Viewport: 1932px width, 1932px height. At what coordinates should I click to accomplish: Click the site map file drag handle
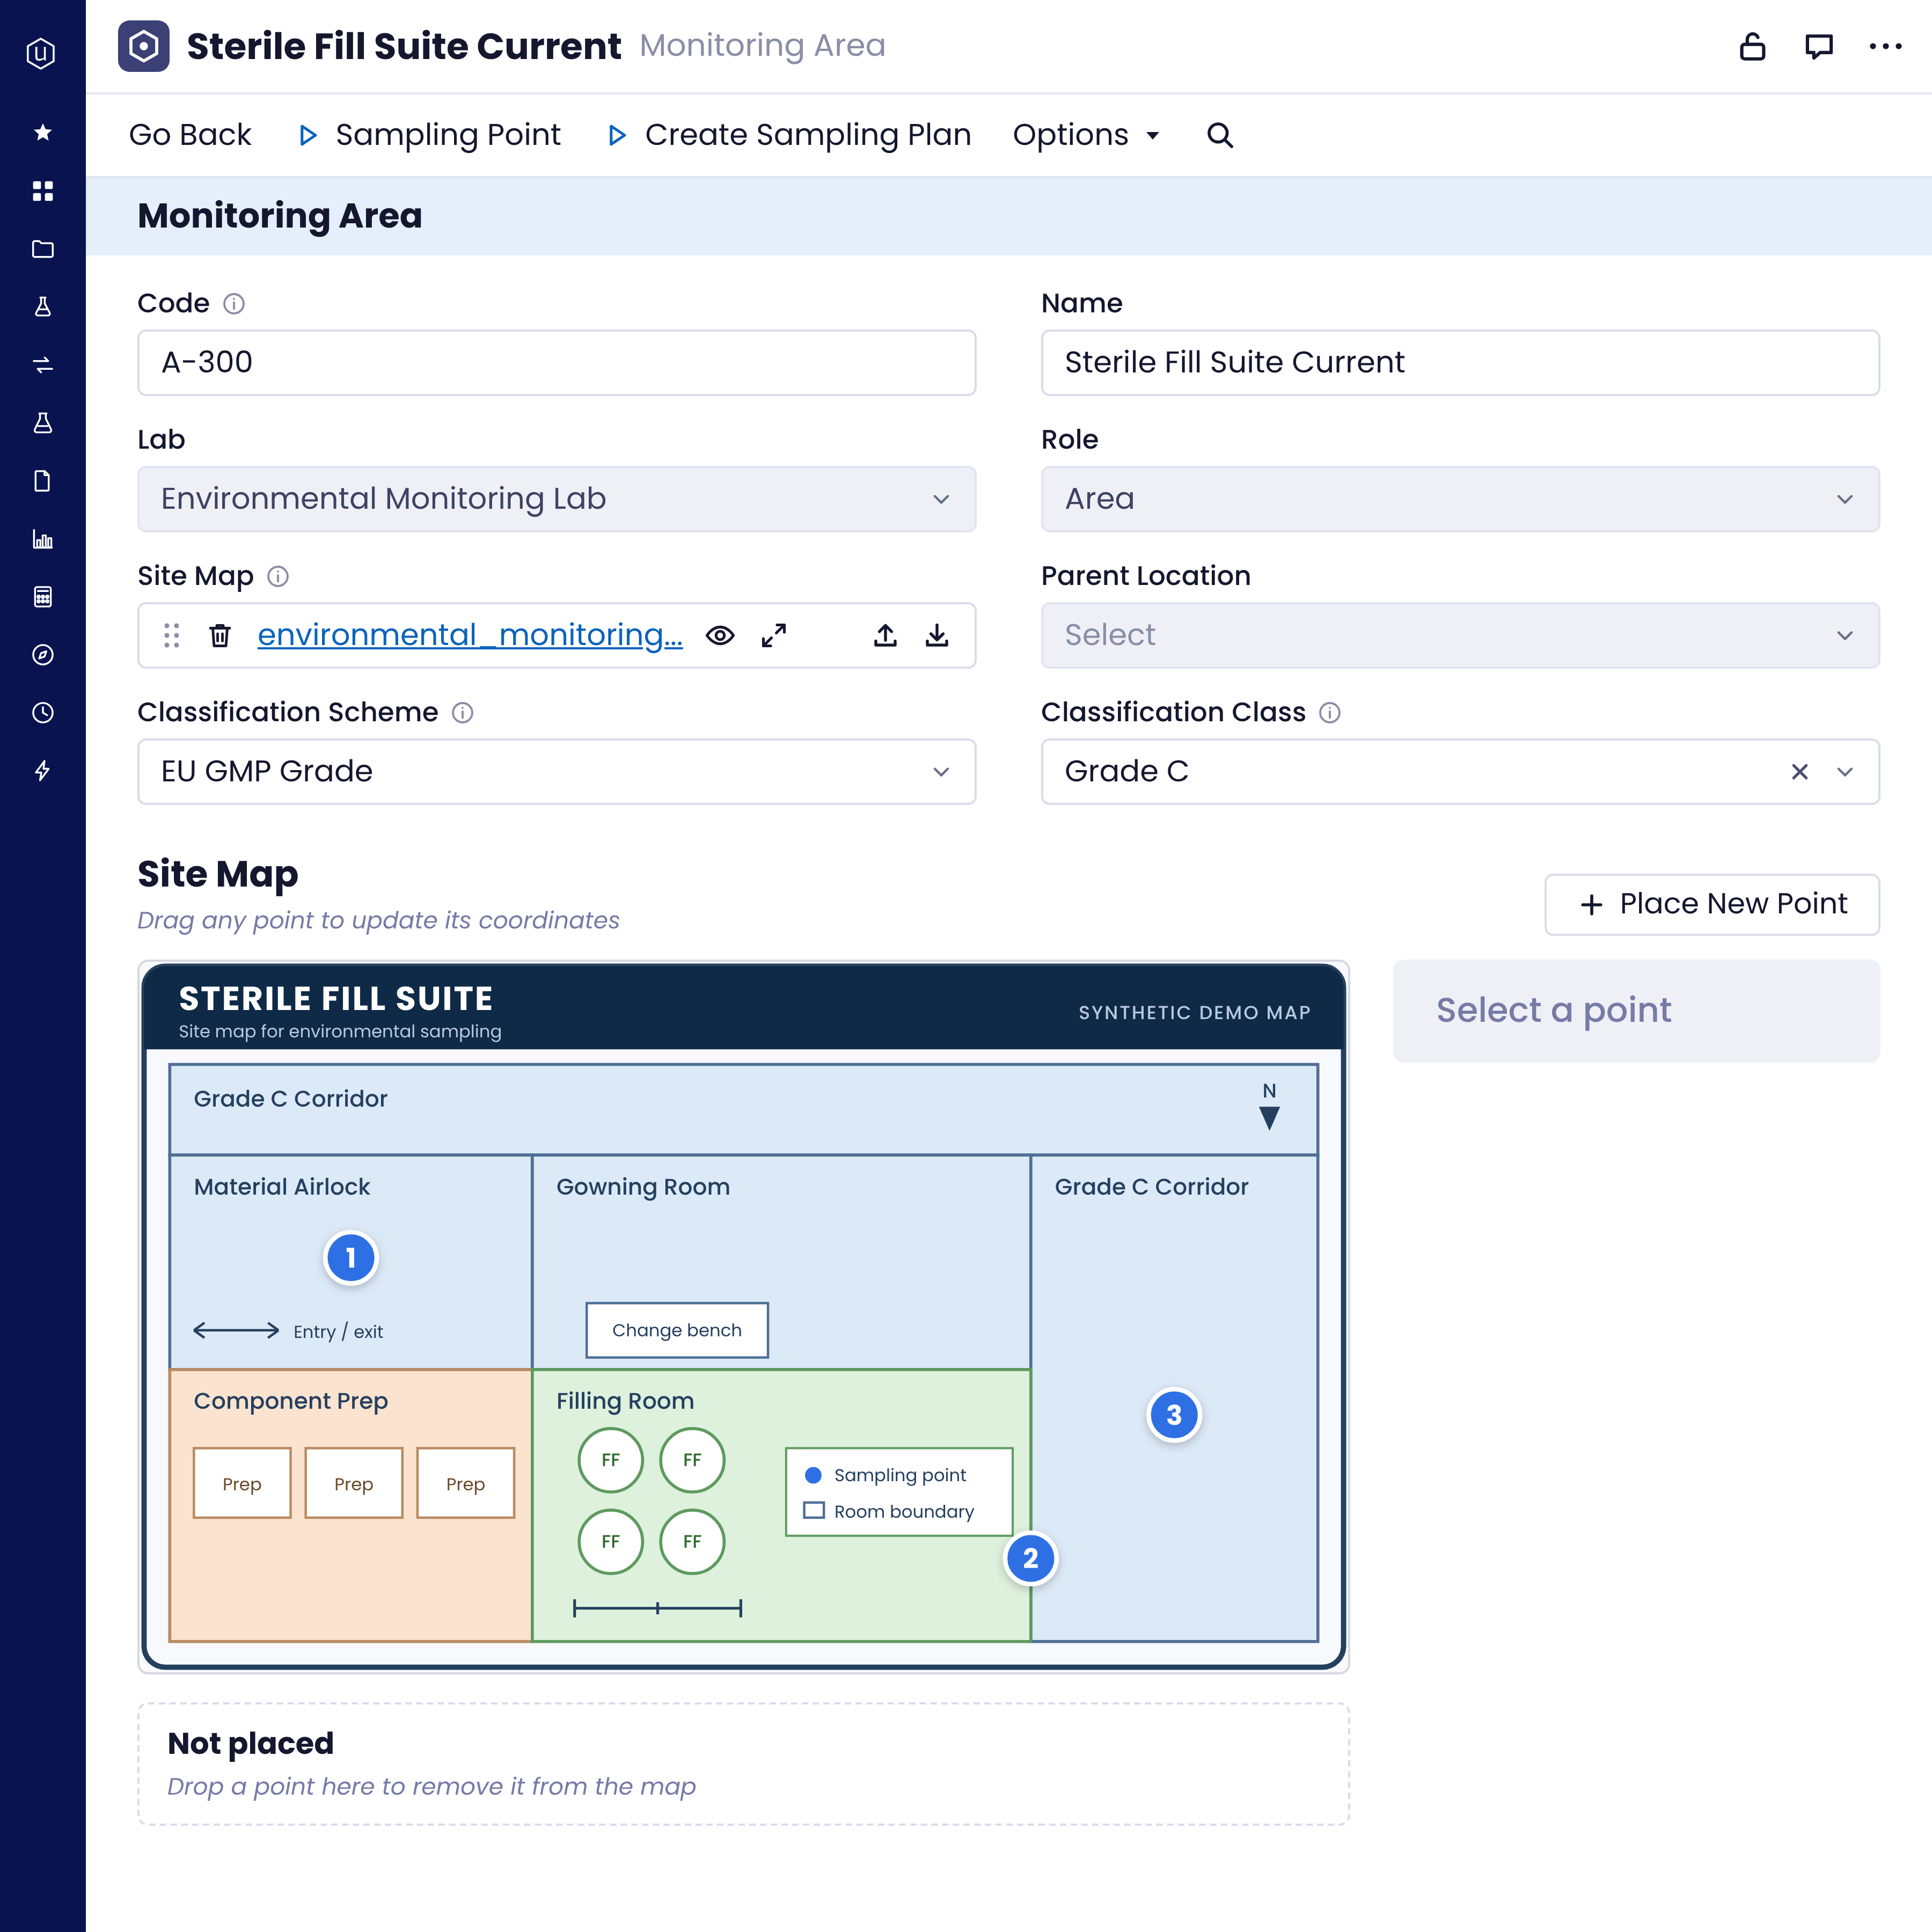pos(172,635)
